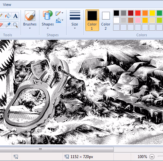This screenshot has width=163, height=161.
Task: Expand the Shapes gallery dropdown arrow
Action: tap(48, 28)
